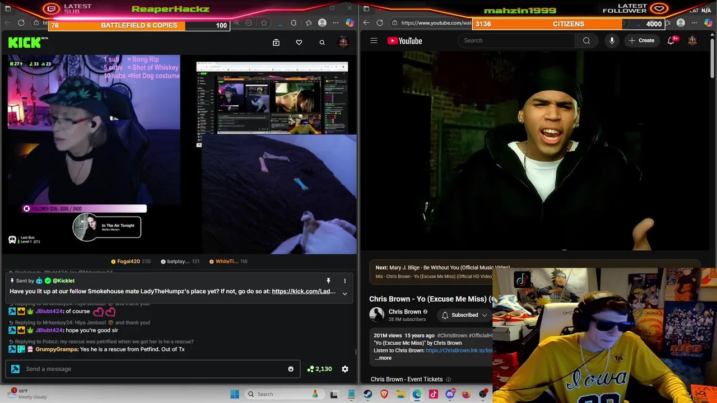
Task: Open GrumpyGrampa's chat profile
Action: 57,349
